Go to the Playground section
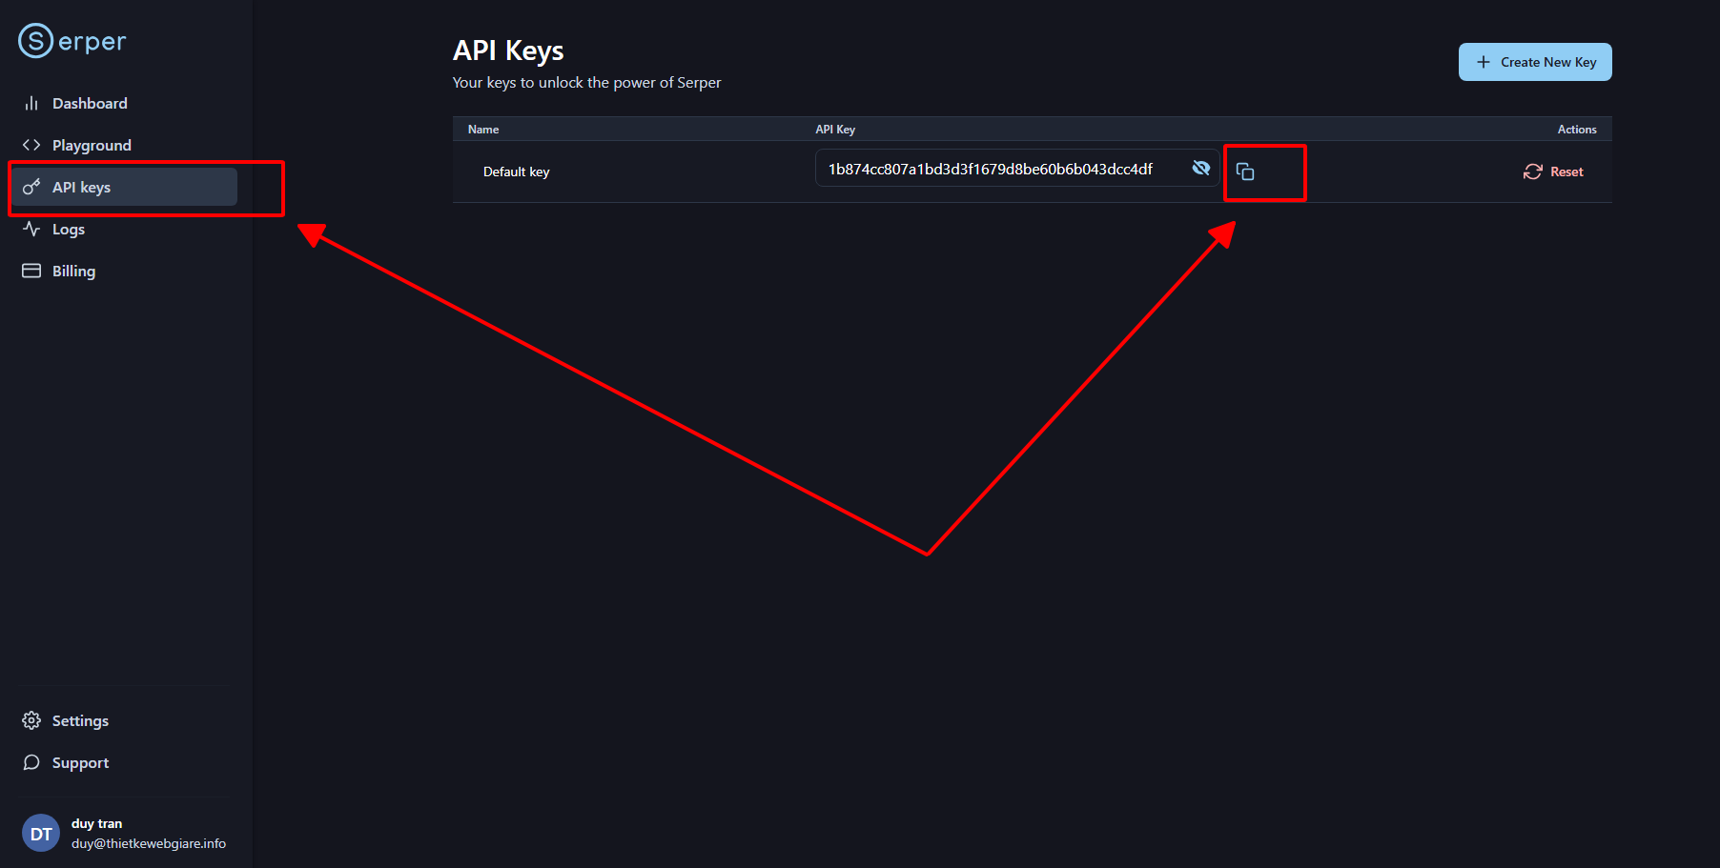The image size is (1720, 868). [92, 145]
